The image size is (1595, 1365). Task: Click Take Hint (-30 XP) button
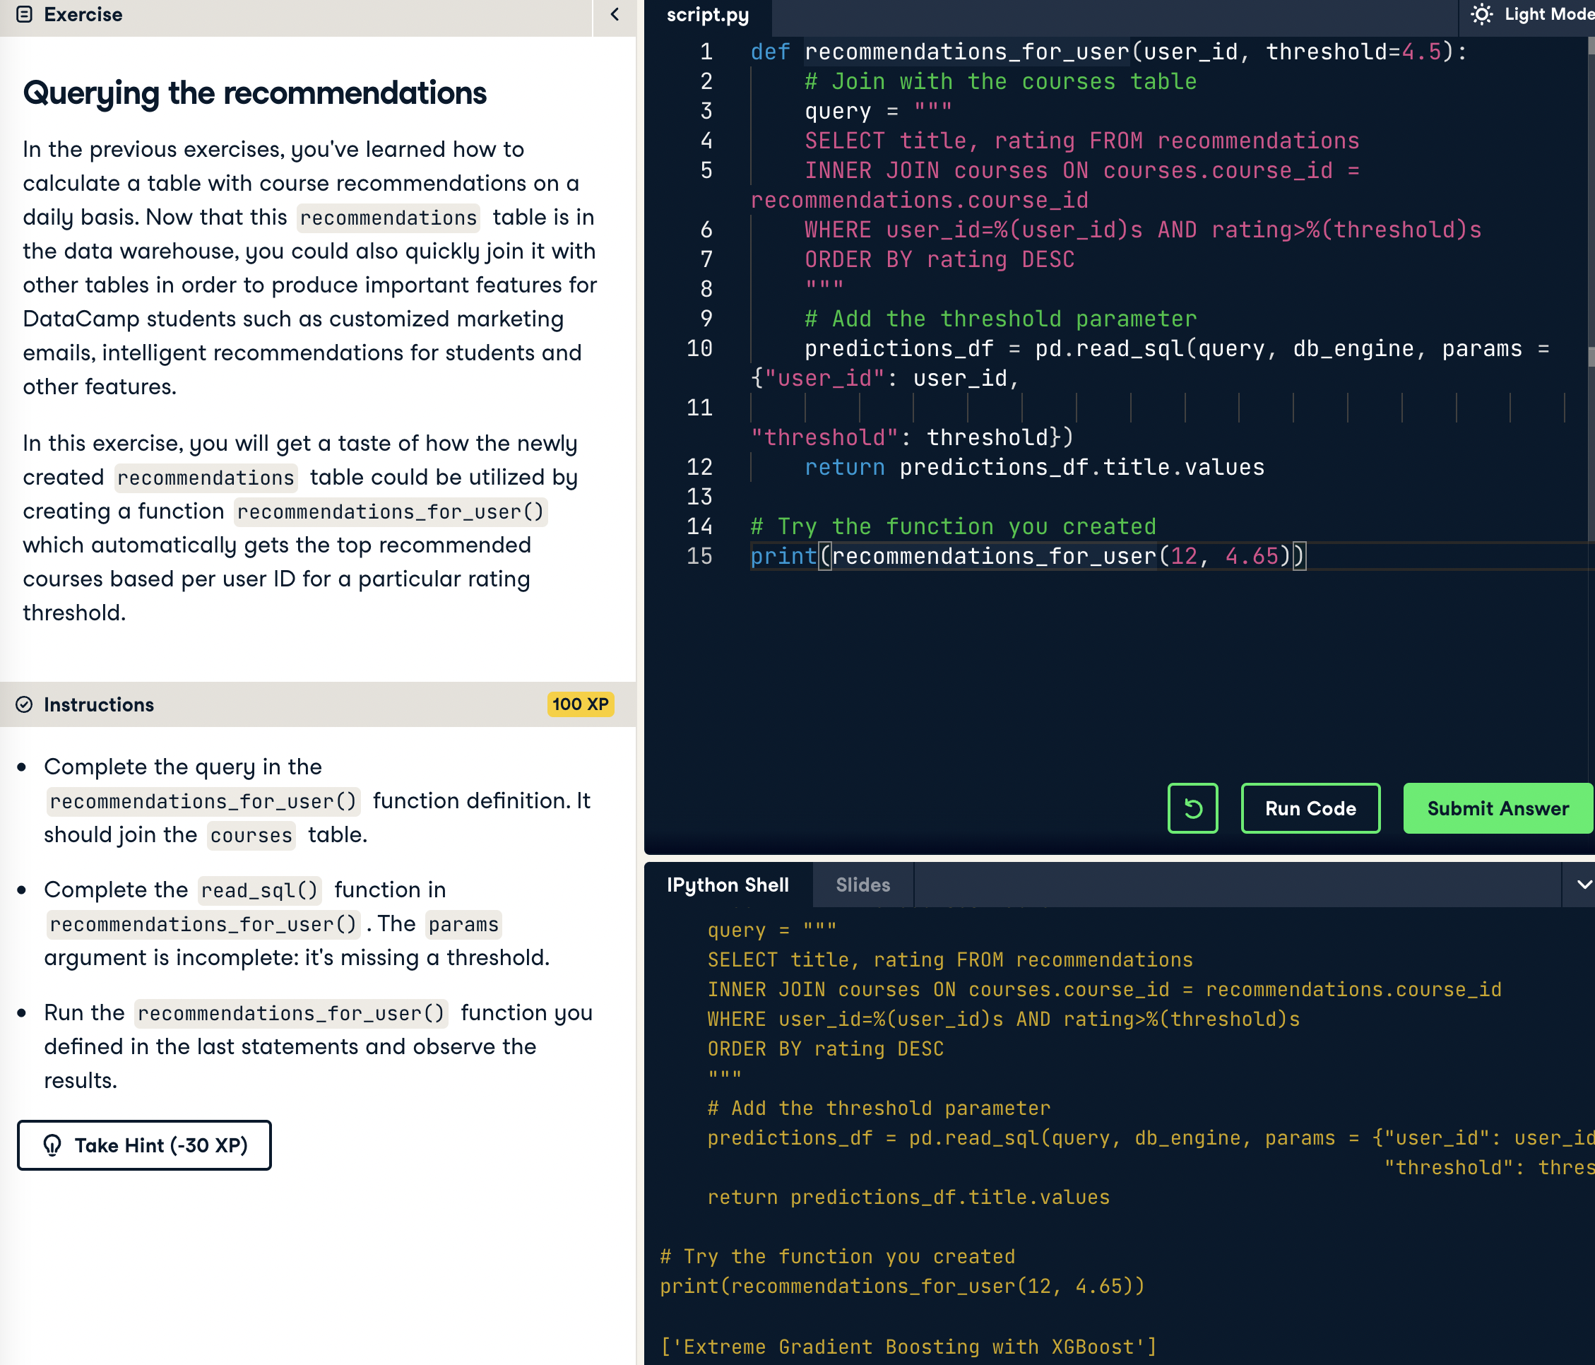144,1145
